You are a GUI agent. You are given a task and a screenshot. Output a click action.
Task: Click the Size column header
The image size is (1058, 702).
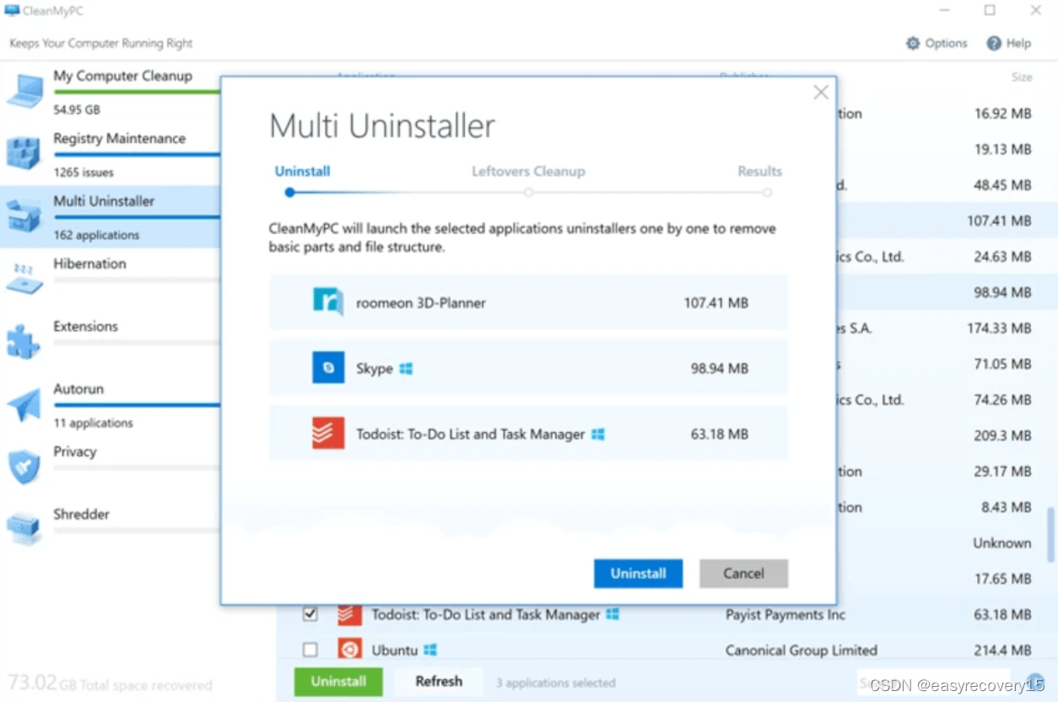click(x=1022, y=77)
